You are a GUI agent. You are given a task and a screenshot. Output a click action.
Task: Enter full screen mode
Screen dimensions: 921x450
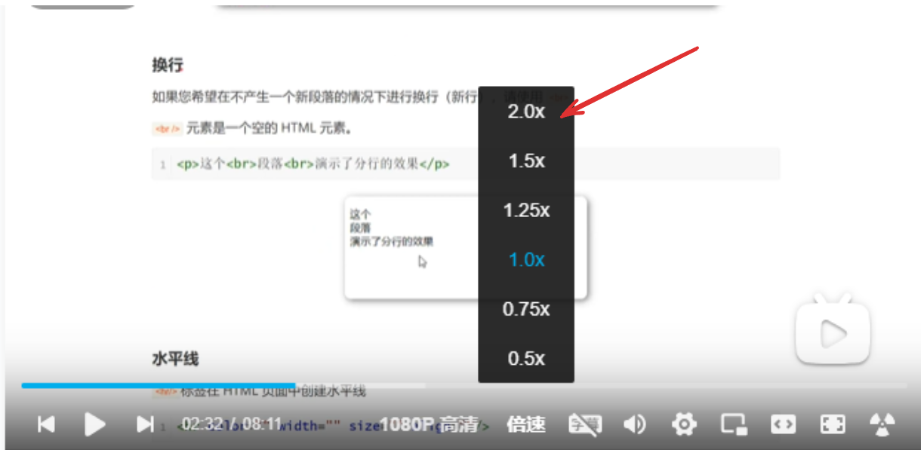tap(833, 425)
